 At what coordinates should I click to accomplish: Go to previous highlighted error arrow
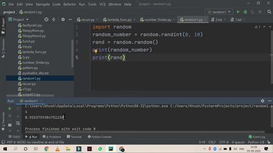[264, 27]
